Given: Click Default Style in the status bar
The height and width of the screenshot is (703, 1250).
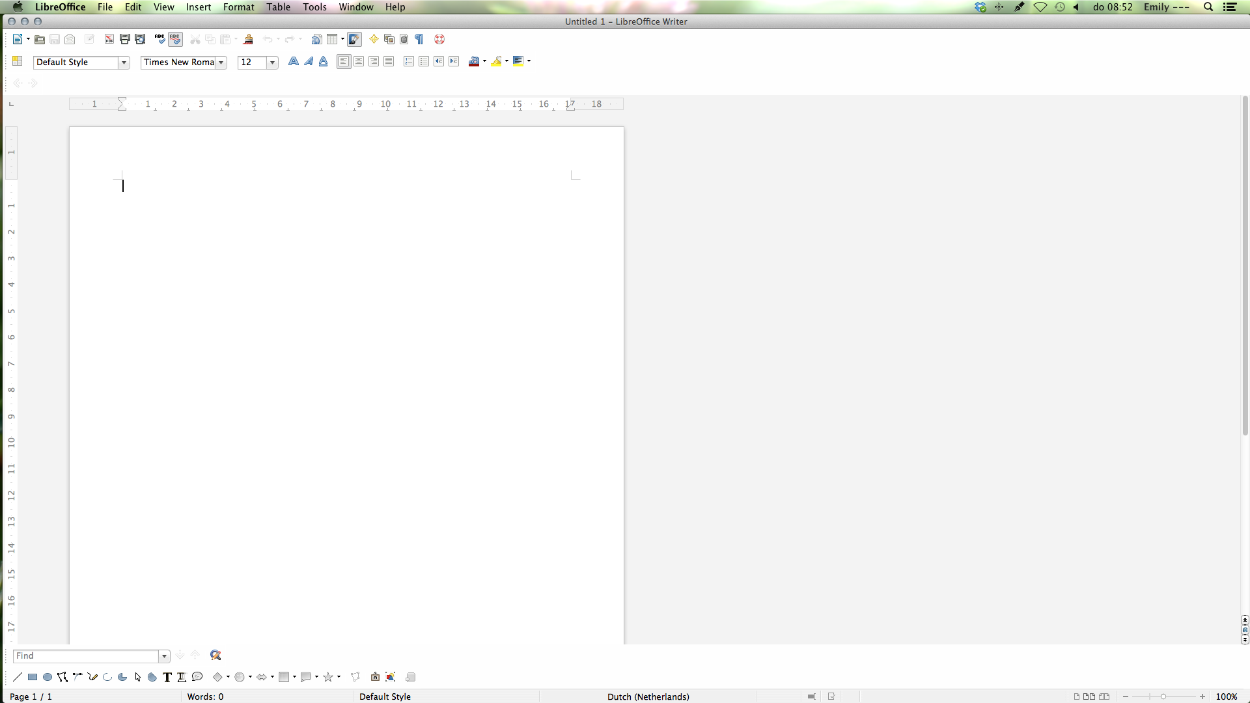Looking at the screenshot, I should [385, 696].
